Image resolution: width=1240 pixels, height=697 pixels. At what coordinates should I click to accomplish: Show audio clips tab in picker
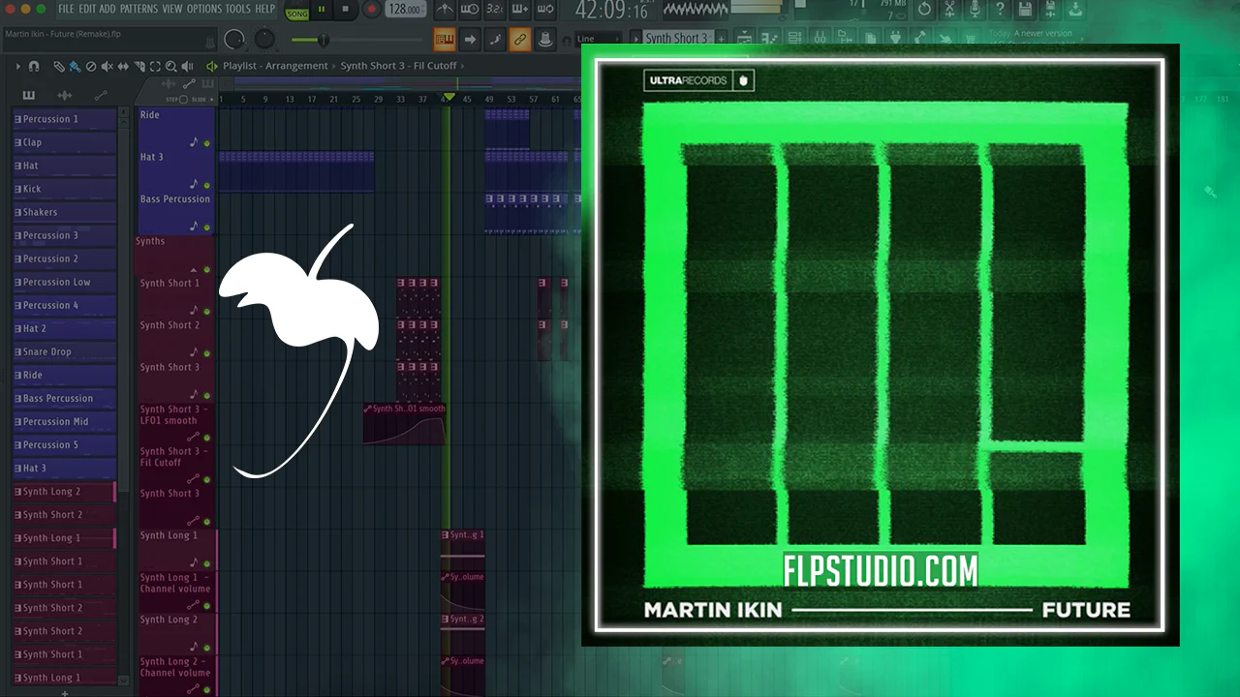click(x=65, y=95)
